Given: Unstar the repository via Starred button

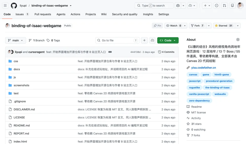Looking at the screenshot, I should click(x=224, y=26).
